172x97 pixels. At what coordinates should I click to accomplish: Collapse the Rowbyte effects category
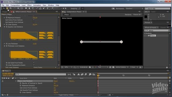(145, 33)
